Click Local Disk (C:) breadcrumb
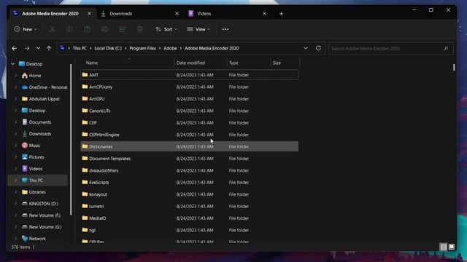The width and height of the screenshot is (467, 262). point(108,48)
